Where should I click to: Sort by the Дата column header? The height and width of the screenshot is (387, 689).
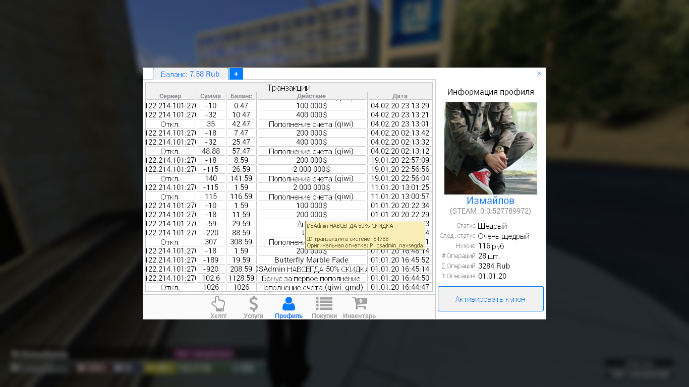tap(399, 96)
